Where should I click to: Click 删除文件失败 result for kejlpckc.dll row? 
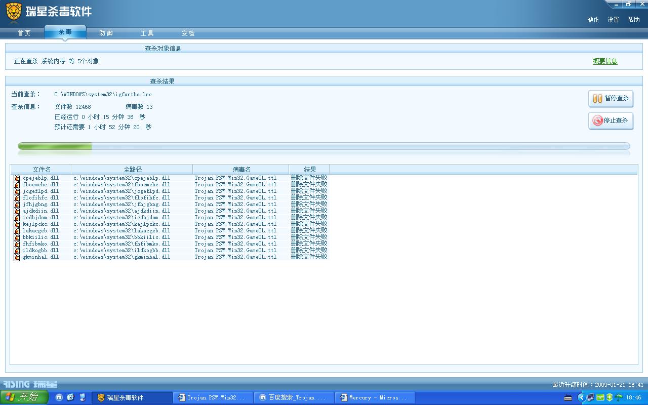[x=309, y=224]
